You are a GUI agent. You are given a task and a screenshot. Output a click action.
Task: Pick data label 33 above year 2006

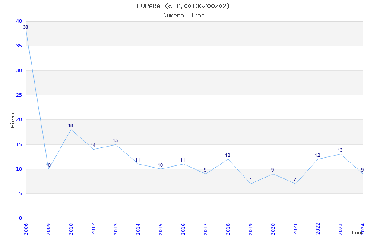pos(25,27)
